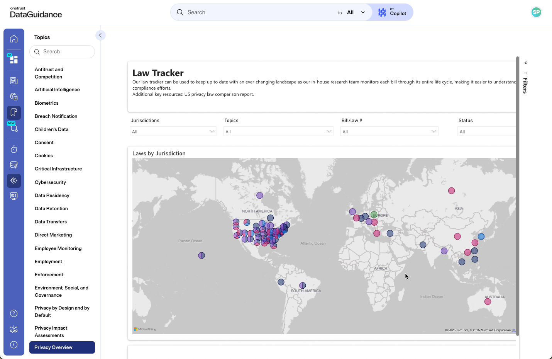
Task: Open the stopwatch icon in sidebar
Action: point(14,149)
